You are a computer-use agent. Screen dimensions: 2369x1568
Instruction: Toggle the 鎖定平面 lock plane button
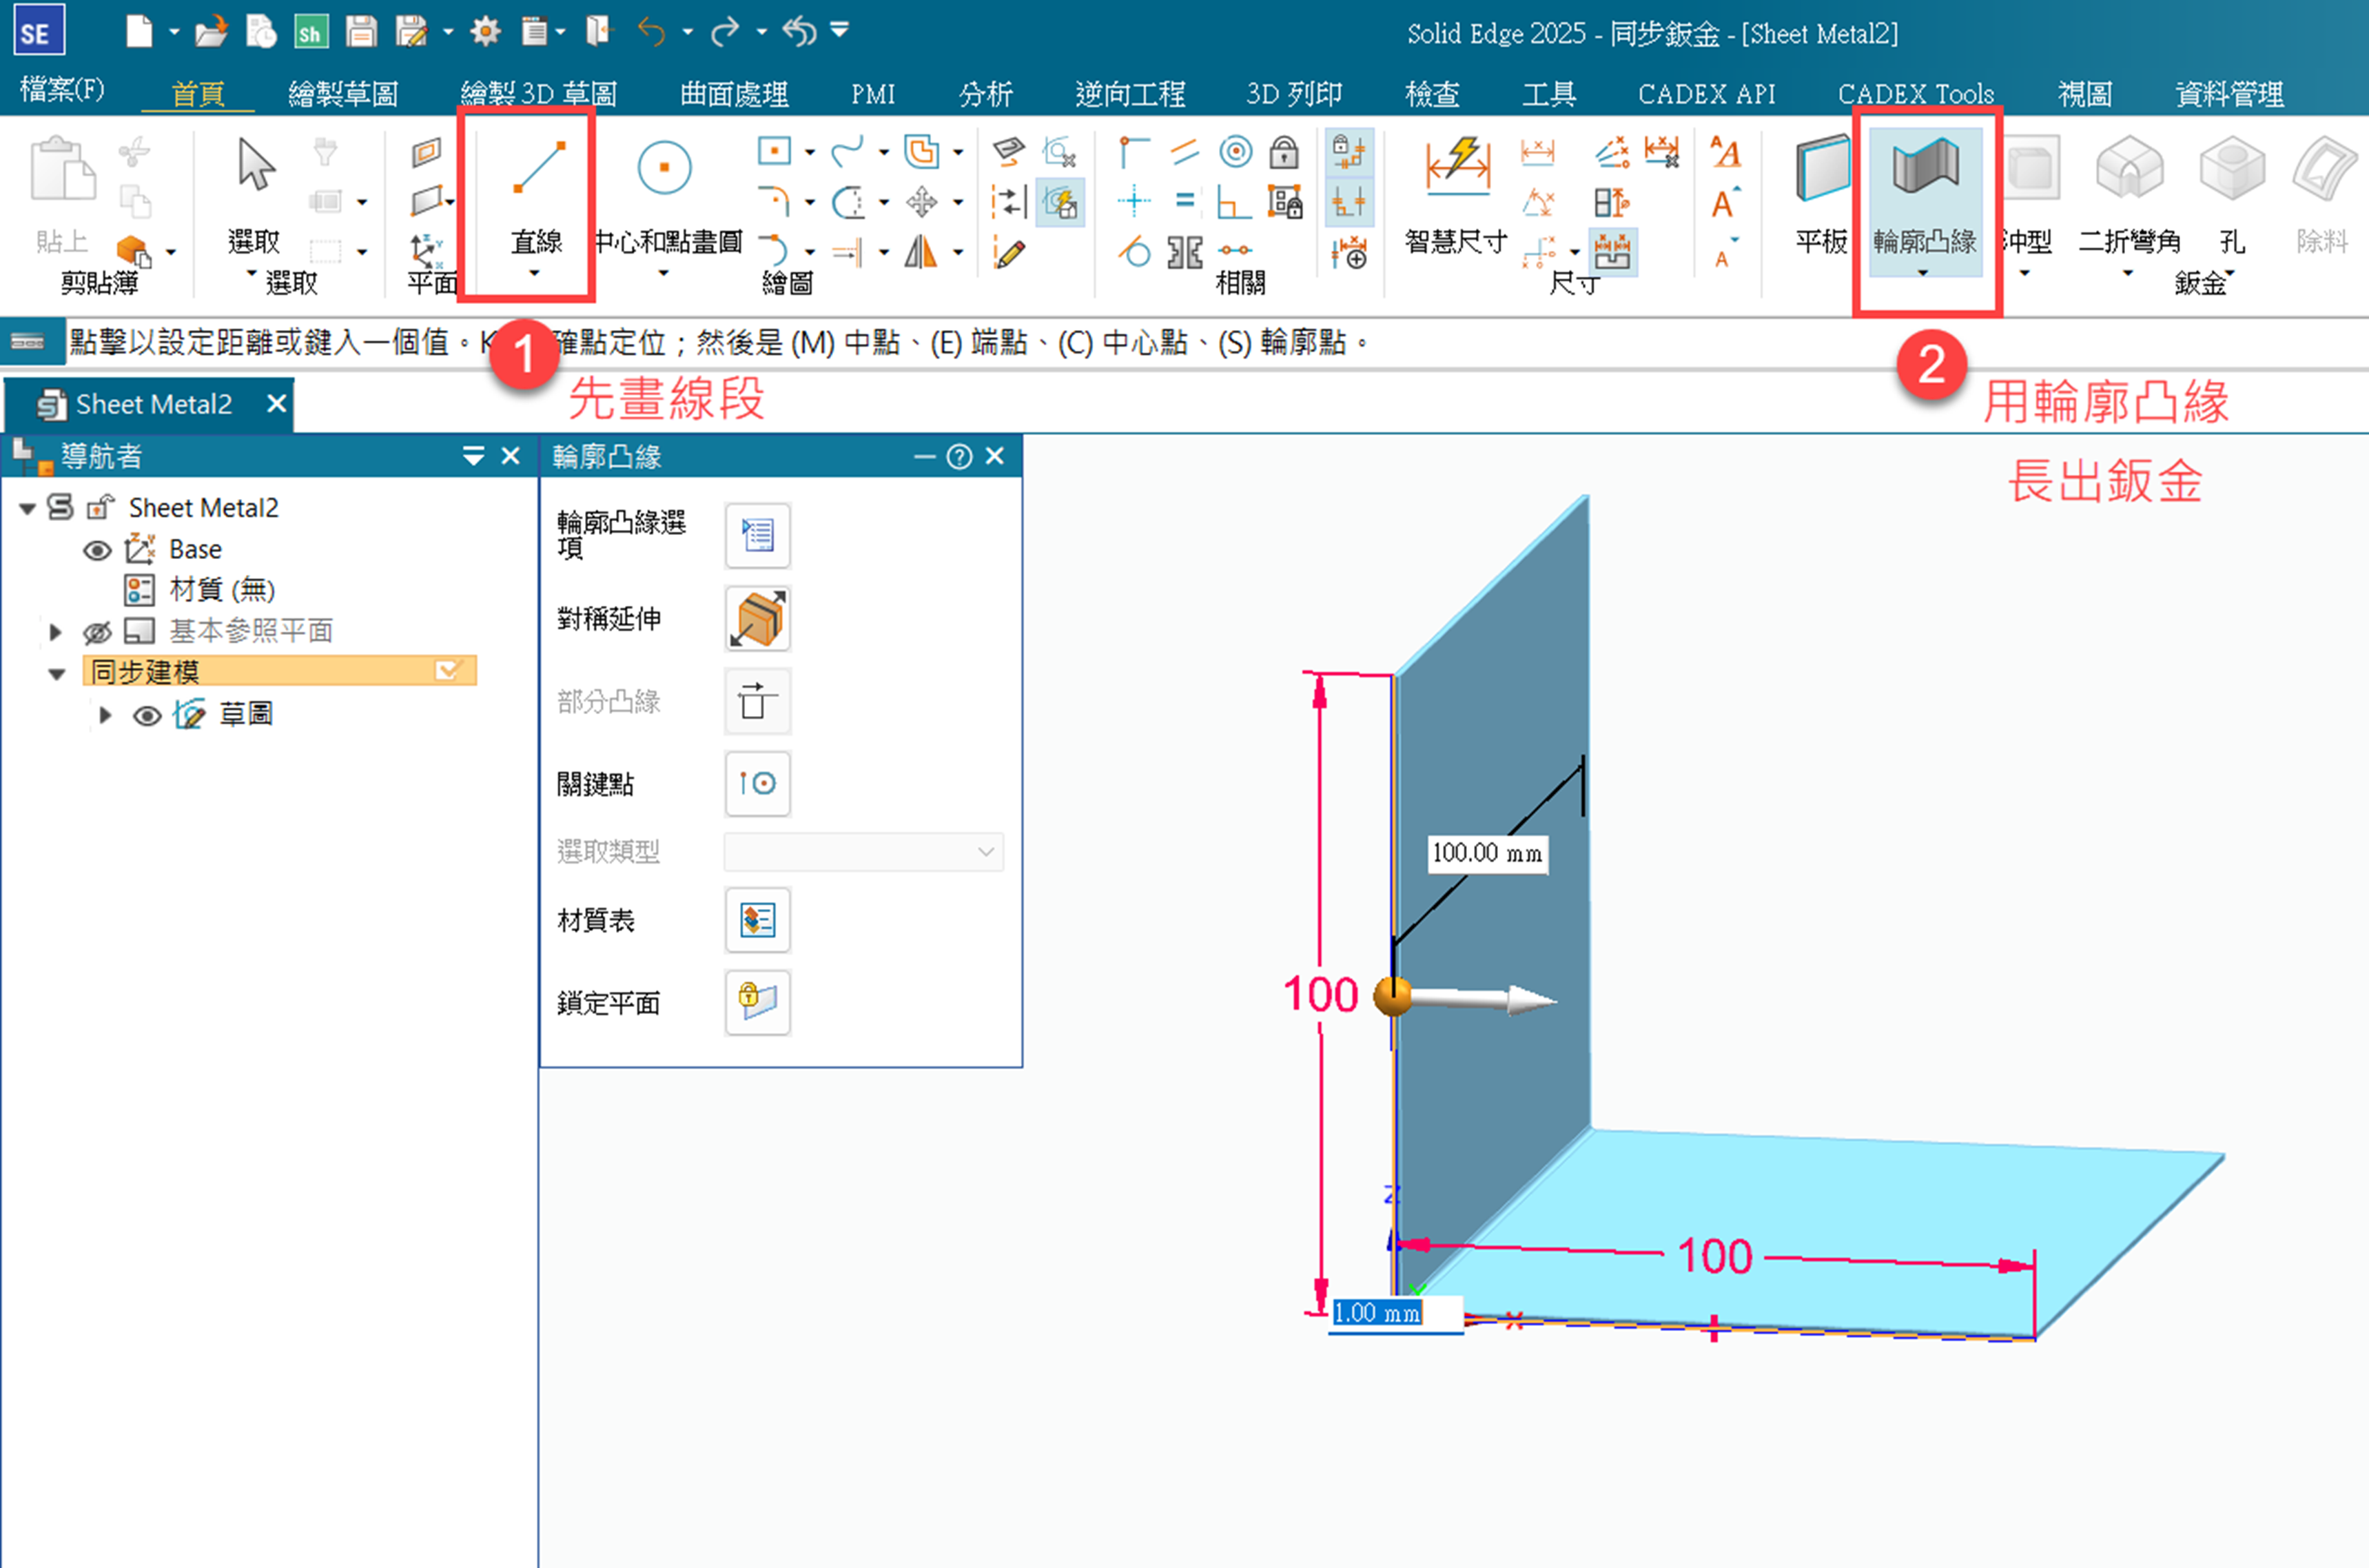[x=757, y=1002]
